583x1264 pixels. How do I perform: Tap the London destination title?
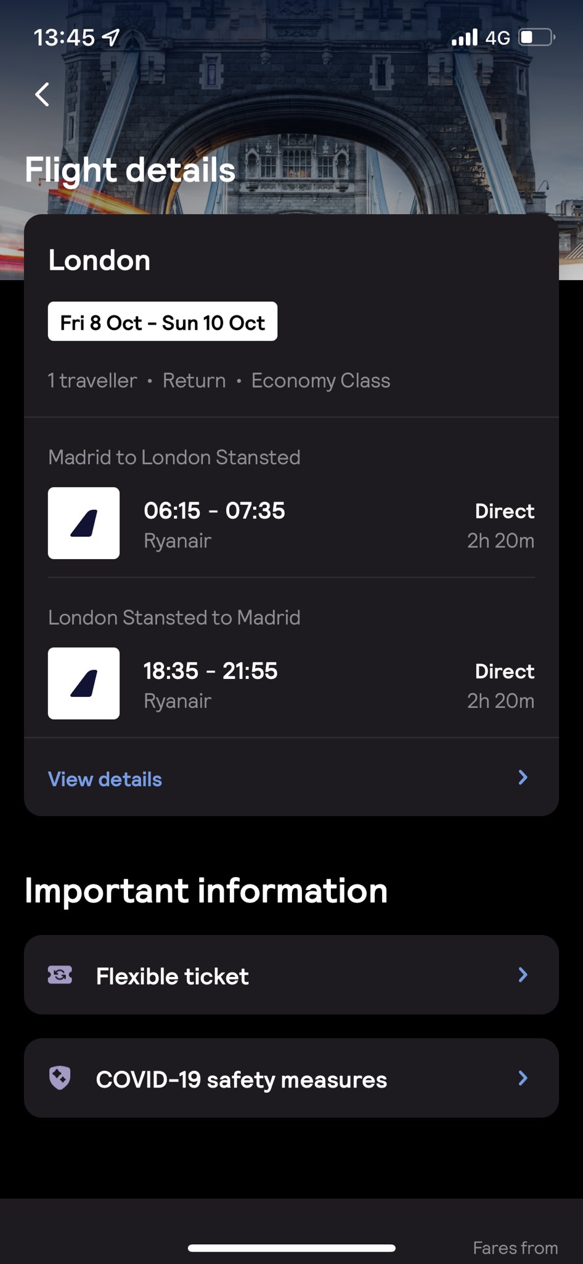click(99, 260)
